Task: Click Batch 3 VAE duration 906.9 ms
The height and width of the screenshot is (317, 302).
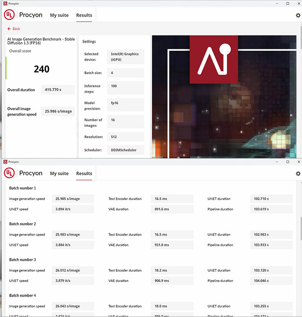Action: point(172,281)
